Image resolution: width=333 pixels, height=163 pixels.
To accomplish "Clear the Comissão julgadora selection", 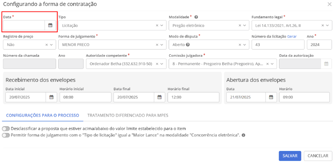I will tap(267, 64).
